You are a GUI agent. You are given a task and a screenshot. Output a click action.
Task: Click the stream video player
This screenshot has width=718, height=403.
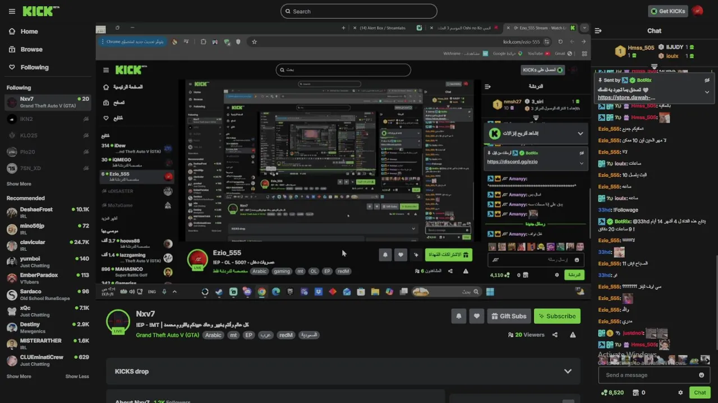coord(343,160)
